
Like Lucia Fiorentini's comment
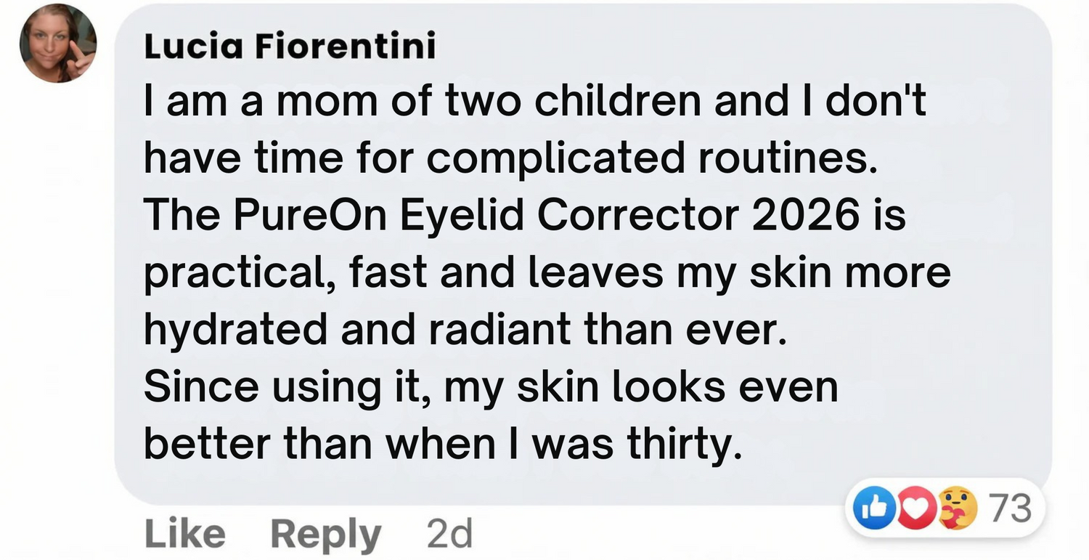coord(185,534)
